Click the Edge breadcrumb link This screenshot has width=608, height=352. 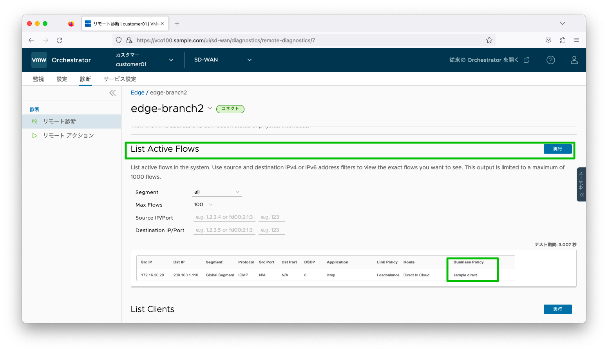(138, 93)
